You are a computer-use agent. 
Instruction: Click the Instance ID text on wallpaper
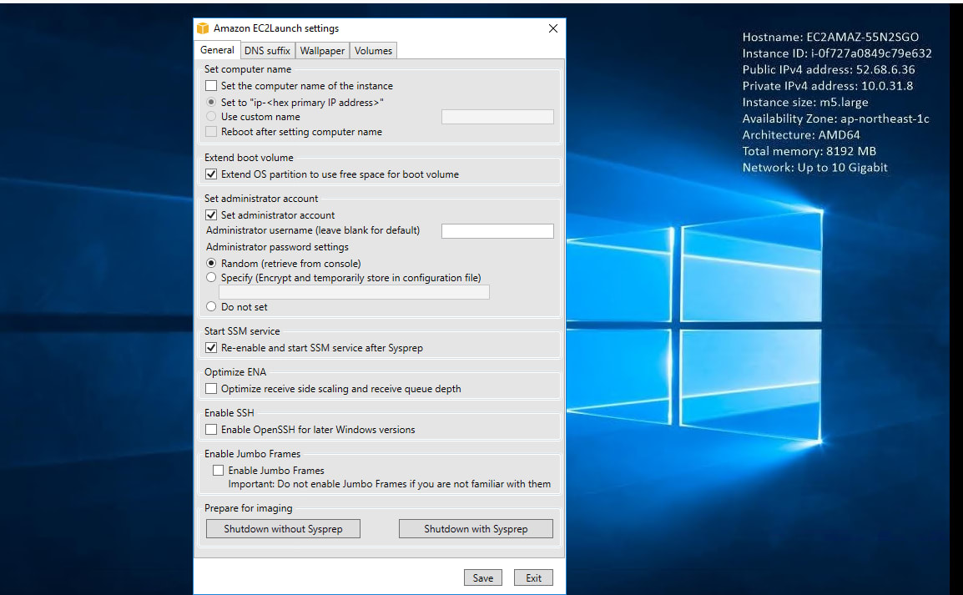coord(837,53)
